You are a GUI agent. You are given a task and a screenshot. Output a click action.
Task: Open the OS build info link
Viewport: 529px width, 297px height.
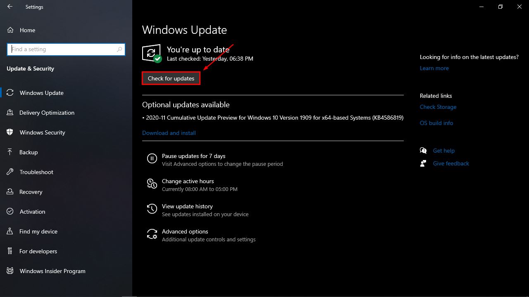tap(436, 123)
